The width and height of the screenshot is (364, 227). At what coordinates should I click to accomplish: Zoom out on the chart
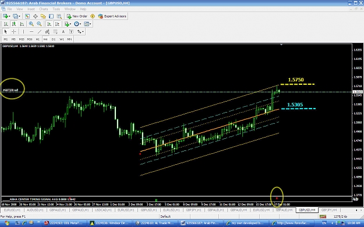(39, 24)
